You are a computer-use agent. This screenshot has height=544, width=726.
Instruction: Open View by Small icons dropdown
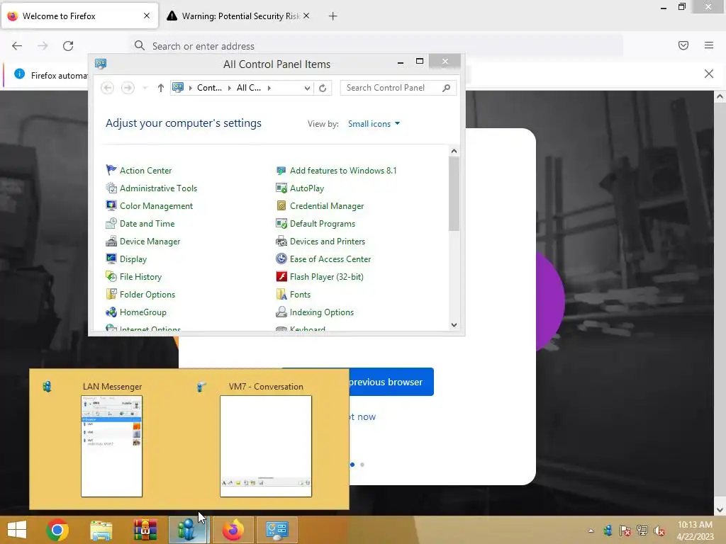pos(374,124)
